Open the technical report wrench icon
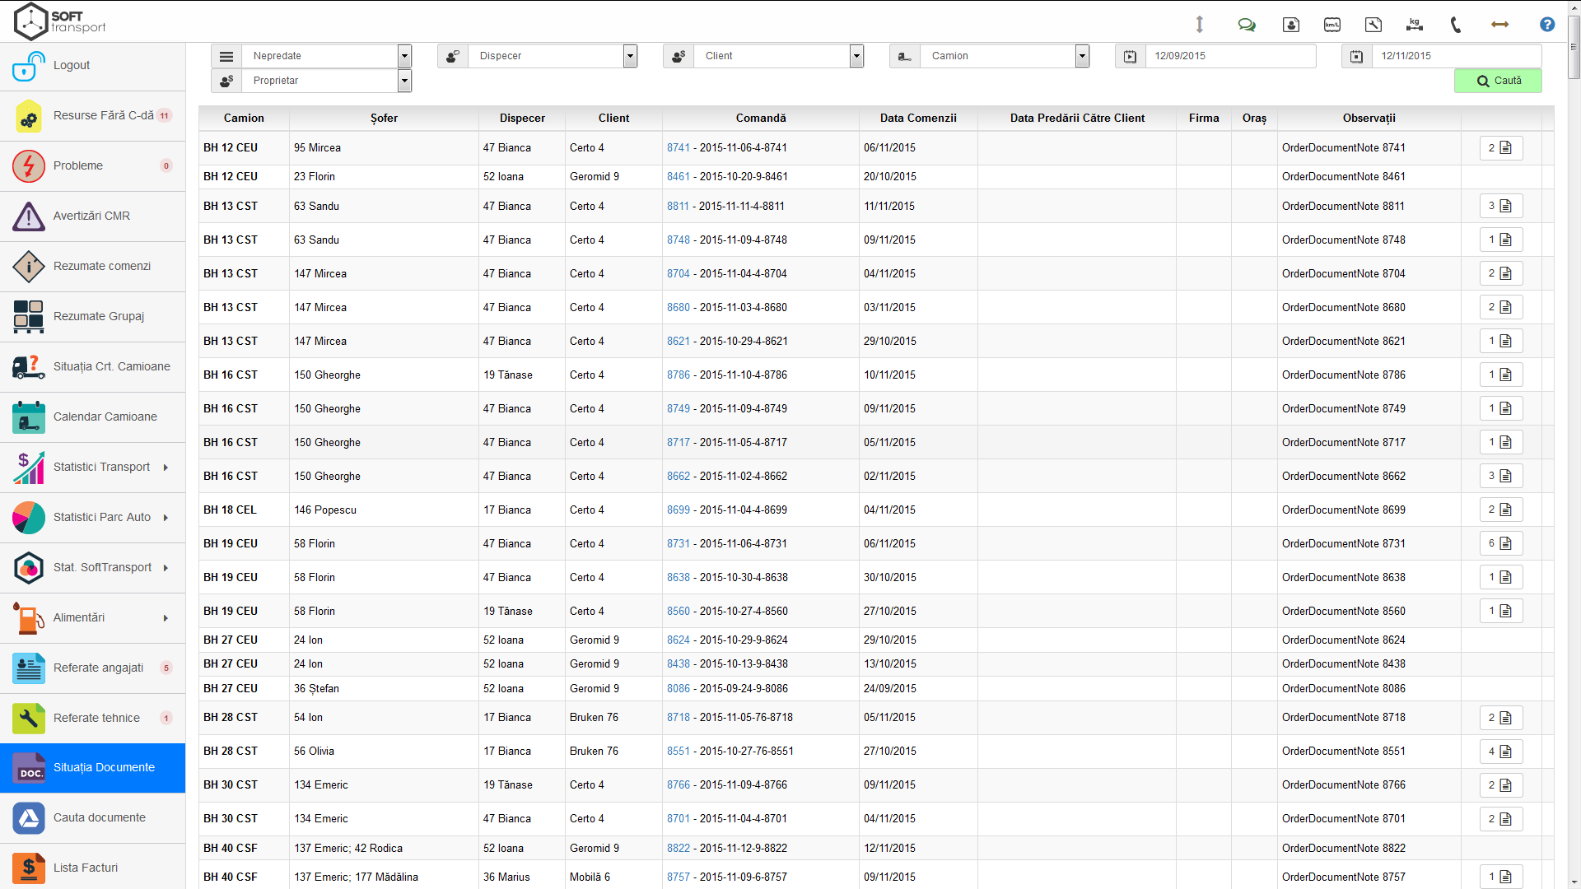The height and width of the screenshot is (889, 1581). point(1373,25)
